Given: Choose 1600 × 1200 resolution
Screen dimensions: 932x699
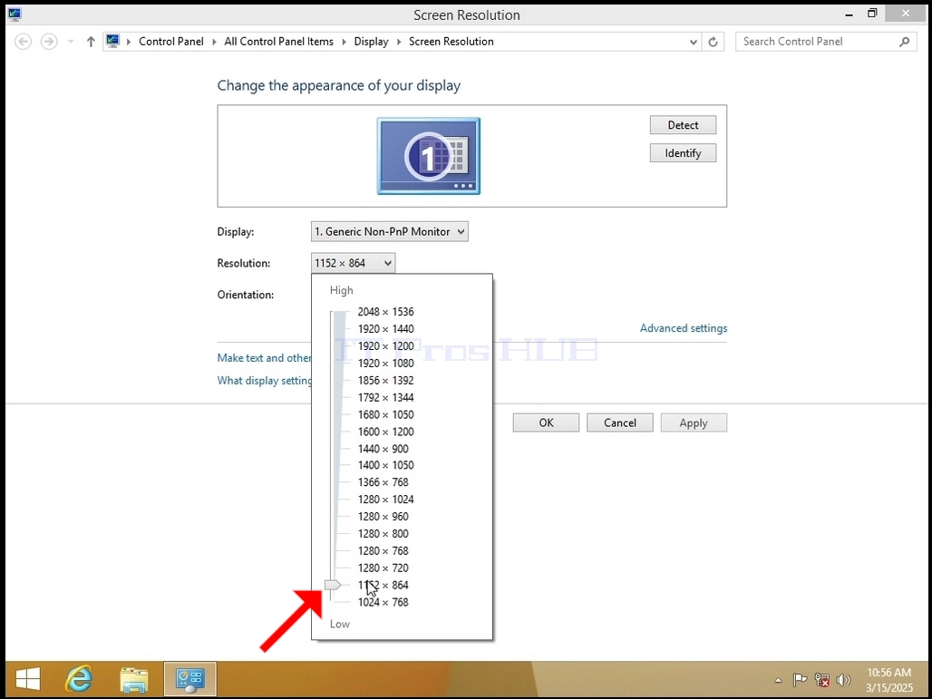Looking at the screenshot, I should tap(385, 432).
